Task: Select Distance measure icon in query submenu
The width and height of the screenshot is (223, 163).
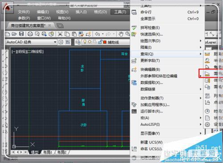Action: click(207, 54)
